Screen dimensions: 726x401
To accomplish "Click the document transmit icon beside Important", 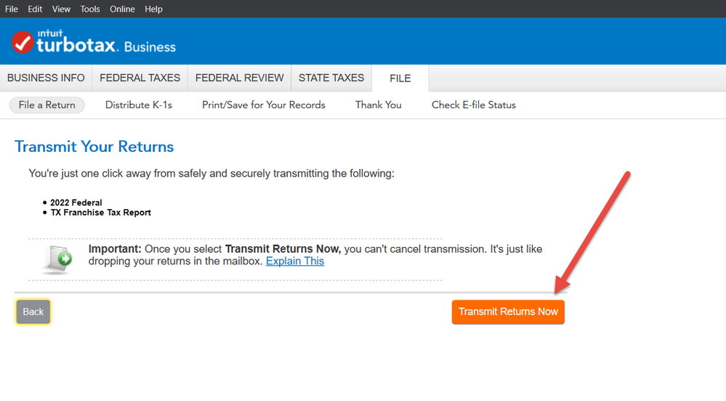I will 57,259.
